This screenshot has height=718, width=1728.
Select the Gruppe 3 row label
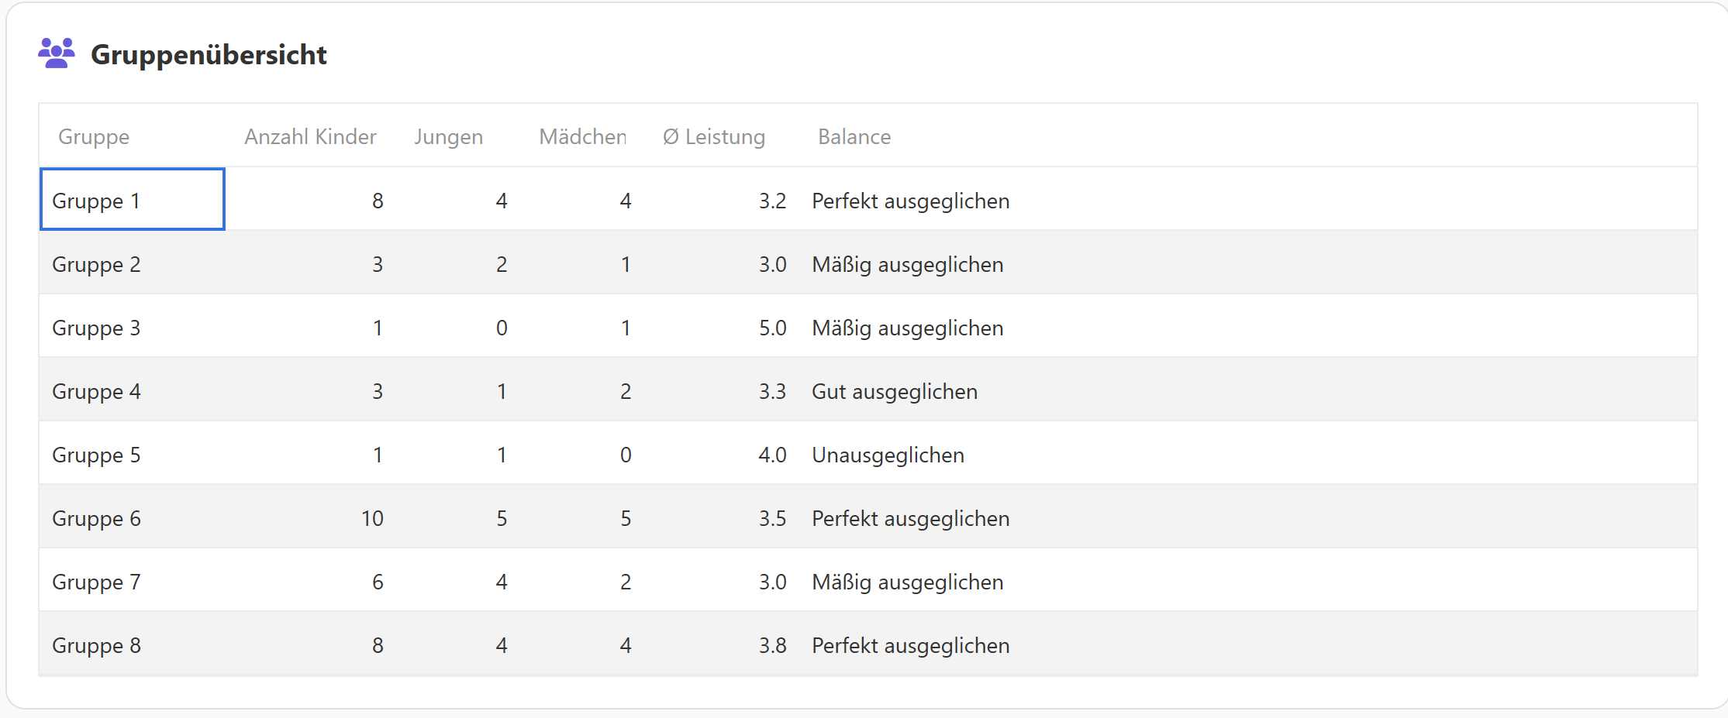[96, 328]
